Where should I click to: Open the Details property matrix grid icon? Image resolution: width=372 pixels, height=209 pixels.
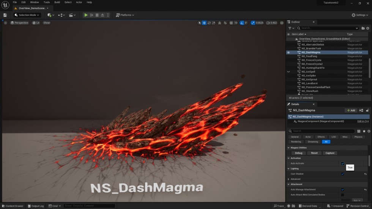(x=359, y=131)
